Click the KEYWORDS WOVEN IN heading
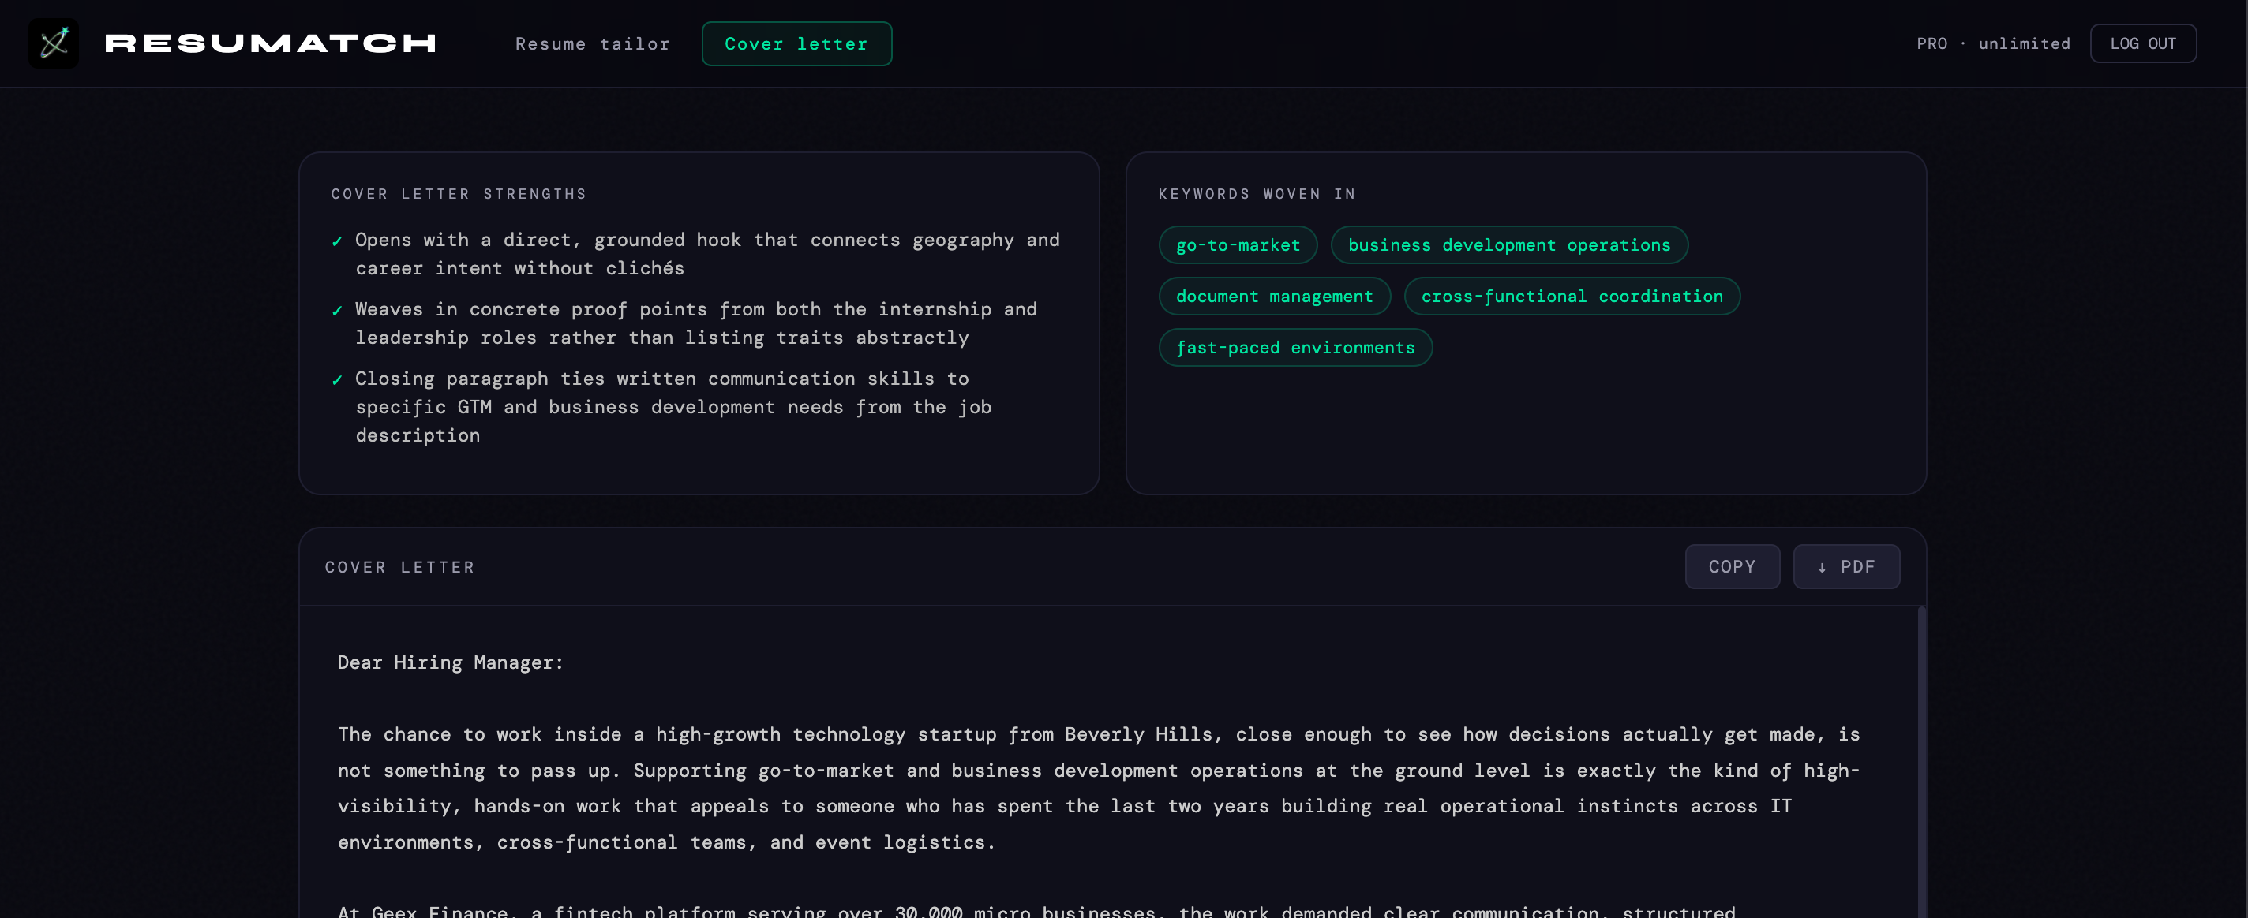This screenshot has width=2248, height=918. pos(1256,193)
